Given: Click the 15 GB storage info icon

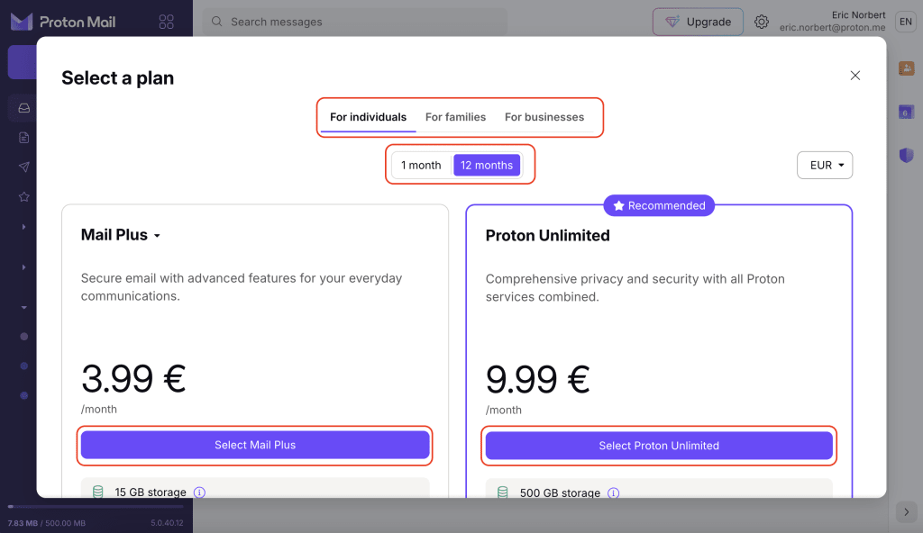Looking at the screenshot, I should [200, 492].
